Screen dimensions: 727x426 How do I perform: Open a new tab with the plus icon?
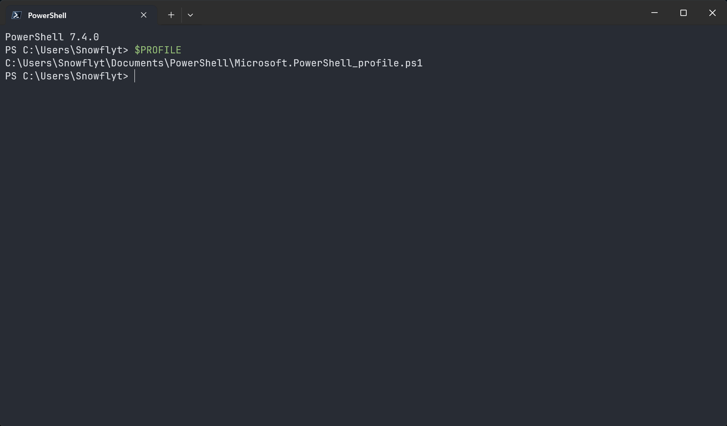coord(171,15)
